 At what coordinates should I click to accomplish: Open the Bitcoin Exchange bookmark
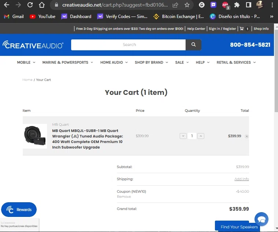pos(179,17)
